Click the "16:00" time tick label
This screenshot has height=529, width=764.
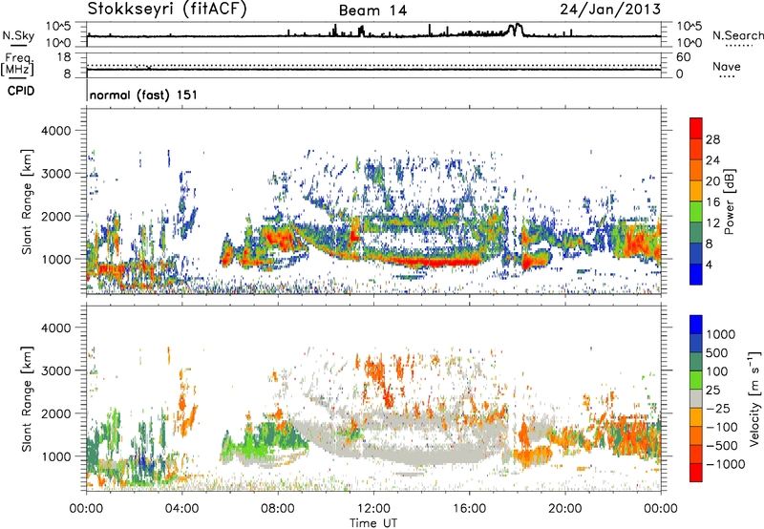coord(469,509)
